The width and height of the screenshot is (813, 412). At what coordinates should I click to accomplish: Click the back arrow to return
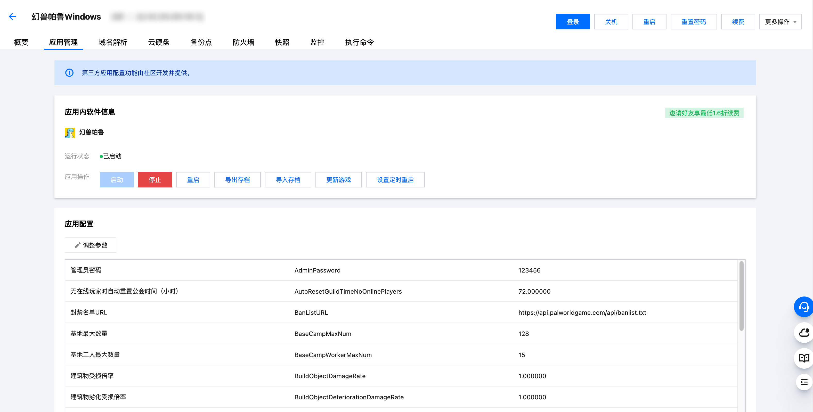12,17
